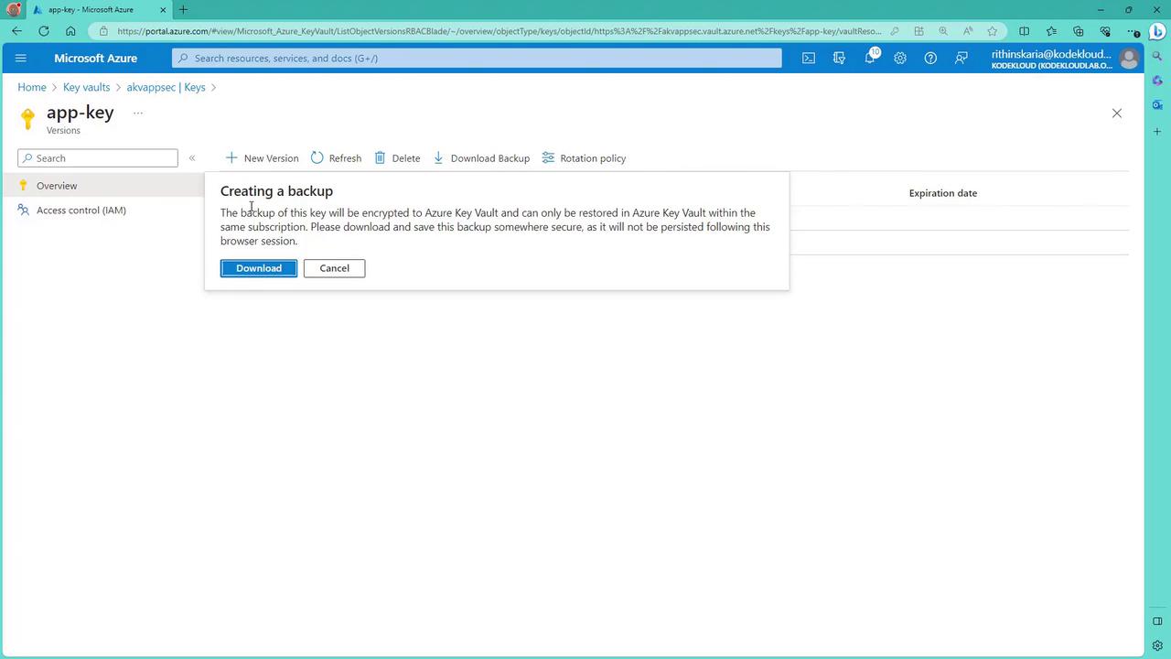Image resolution: width=1171 pixels, height=659 pixels.
Task: Open Edge sidebar settings gear
Action: tap(1157, 646)
